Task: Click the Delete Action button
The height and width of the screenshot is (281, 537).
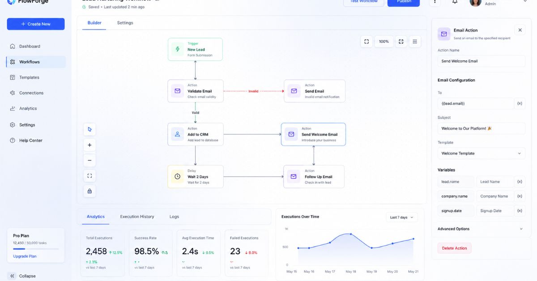Action: (455, 248)
